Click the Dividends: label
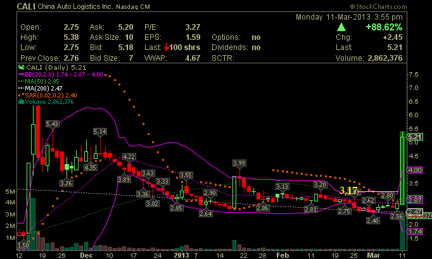The height and width of the screenshot is (259, 432). tap(229, 47)
